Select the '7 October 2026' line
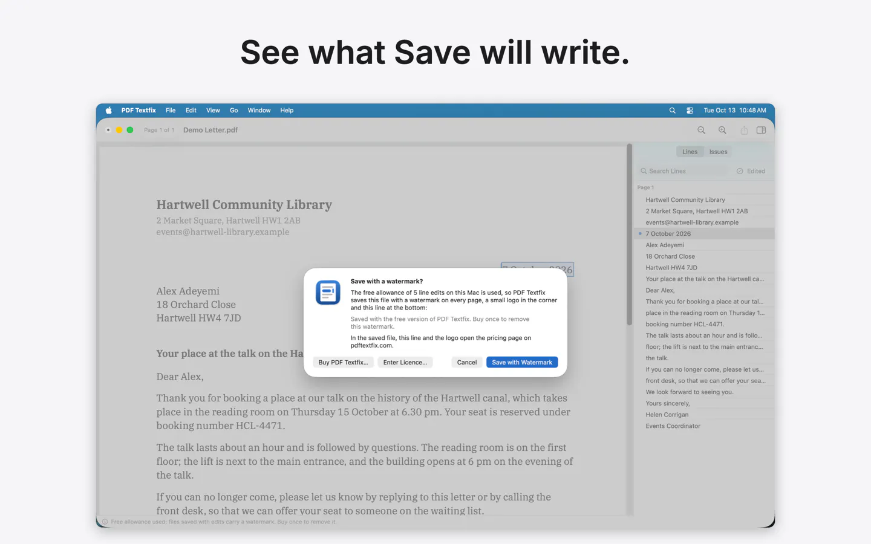This screenshot has width=871, height=544. (705, 233)
